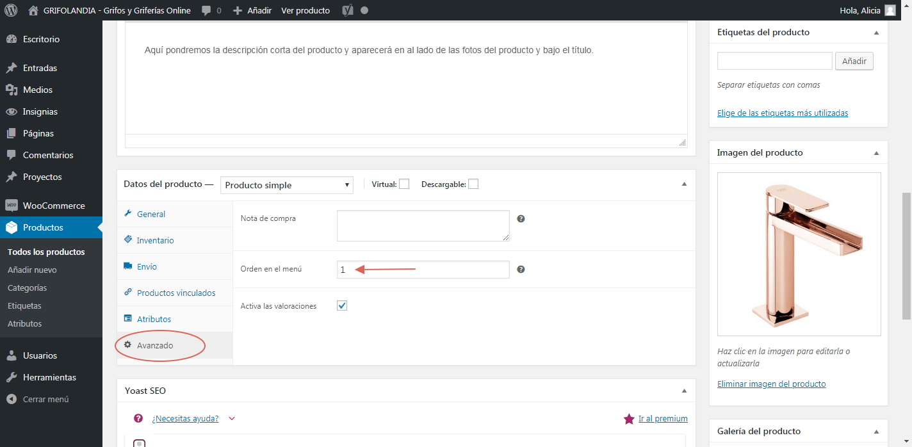
Task: Click the short description text editor area
Action: [x=406, y=77]
